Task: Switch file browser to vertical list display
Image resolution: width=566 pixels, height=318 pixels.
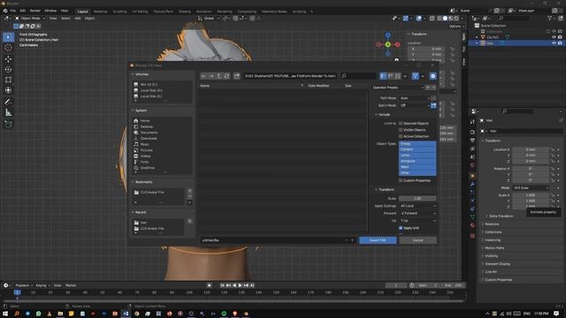Action: coord(383,76)
